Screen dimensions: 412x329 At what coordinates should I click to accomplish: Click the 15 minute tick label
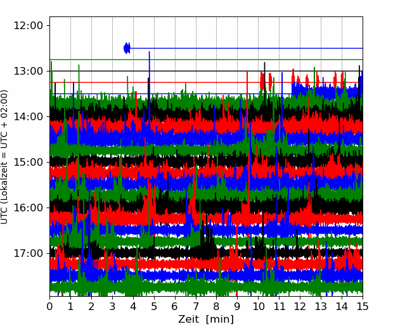(363, 306)
